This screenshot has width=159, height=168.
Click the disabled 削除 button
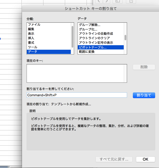144,67
